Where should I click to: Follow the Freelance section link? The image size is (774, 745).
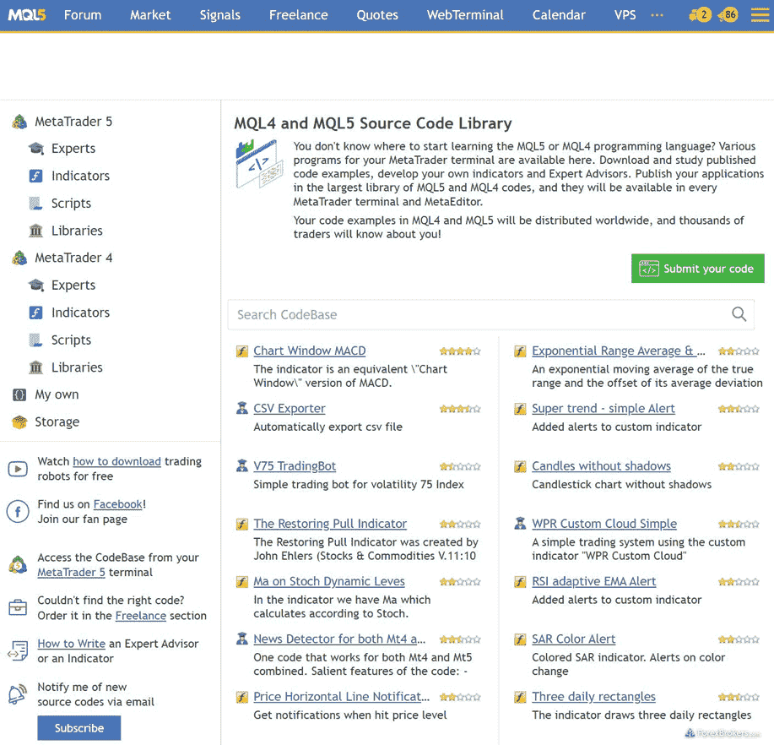[139, 616]
